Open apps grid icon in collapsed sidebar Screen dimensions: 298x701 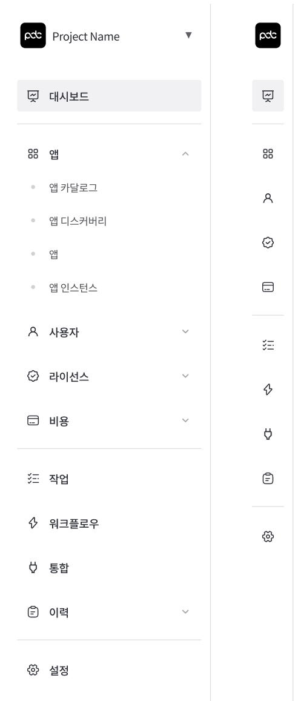coord(268,154)
